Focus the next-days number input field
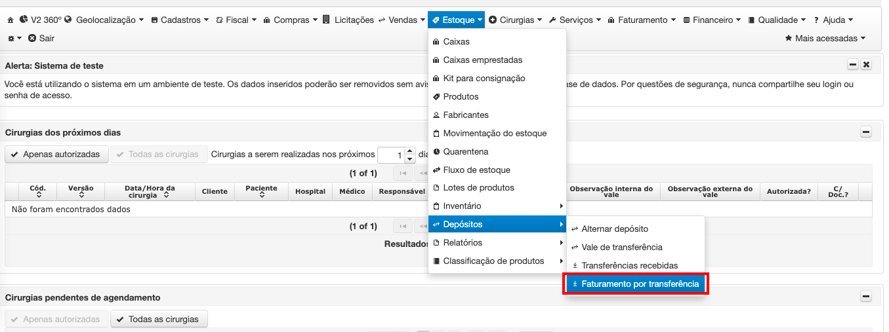The image size is (889, 332). 391,155
